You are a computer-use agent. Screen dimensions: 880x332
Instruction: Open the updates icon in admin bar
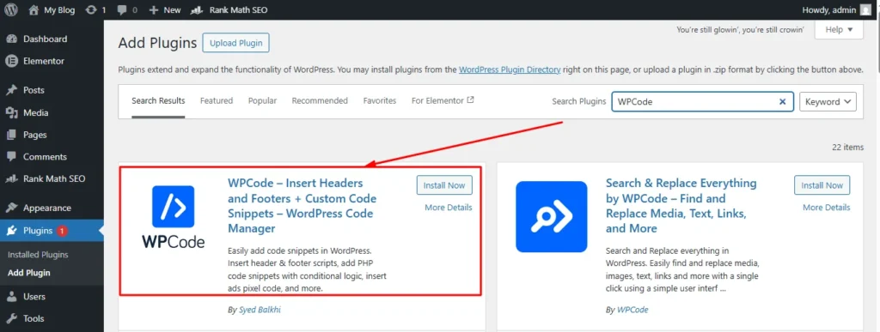tap(91, 9)
